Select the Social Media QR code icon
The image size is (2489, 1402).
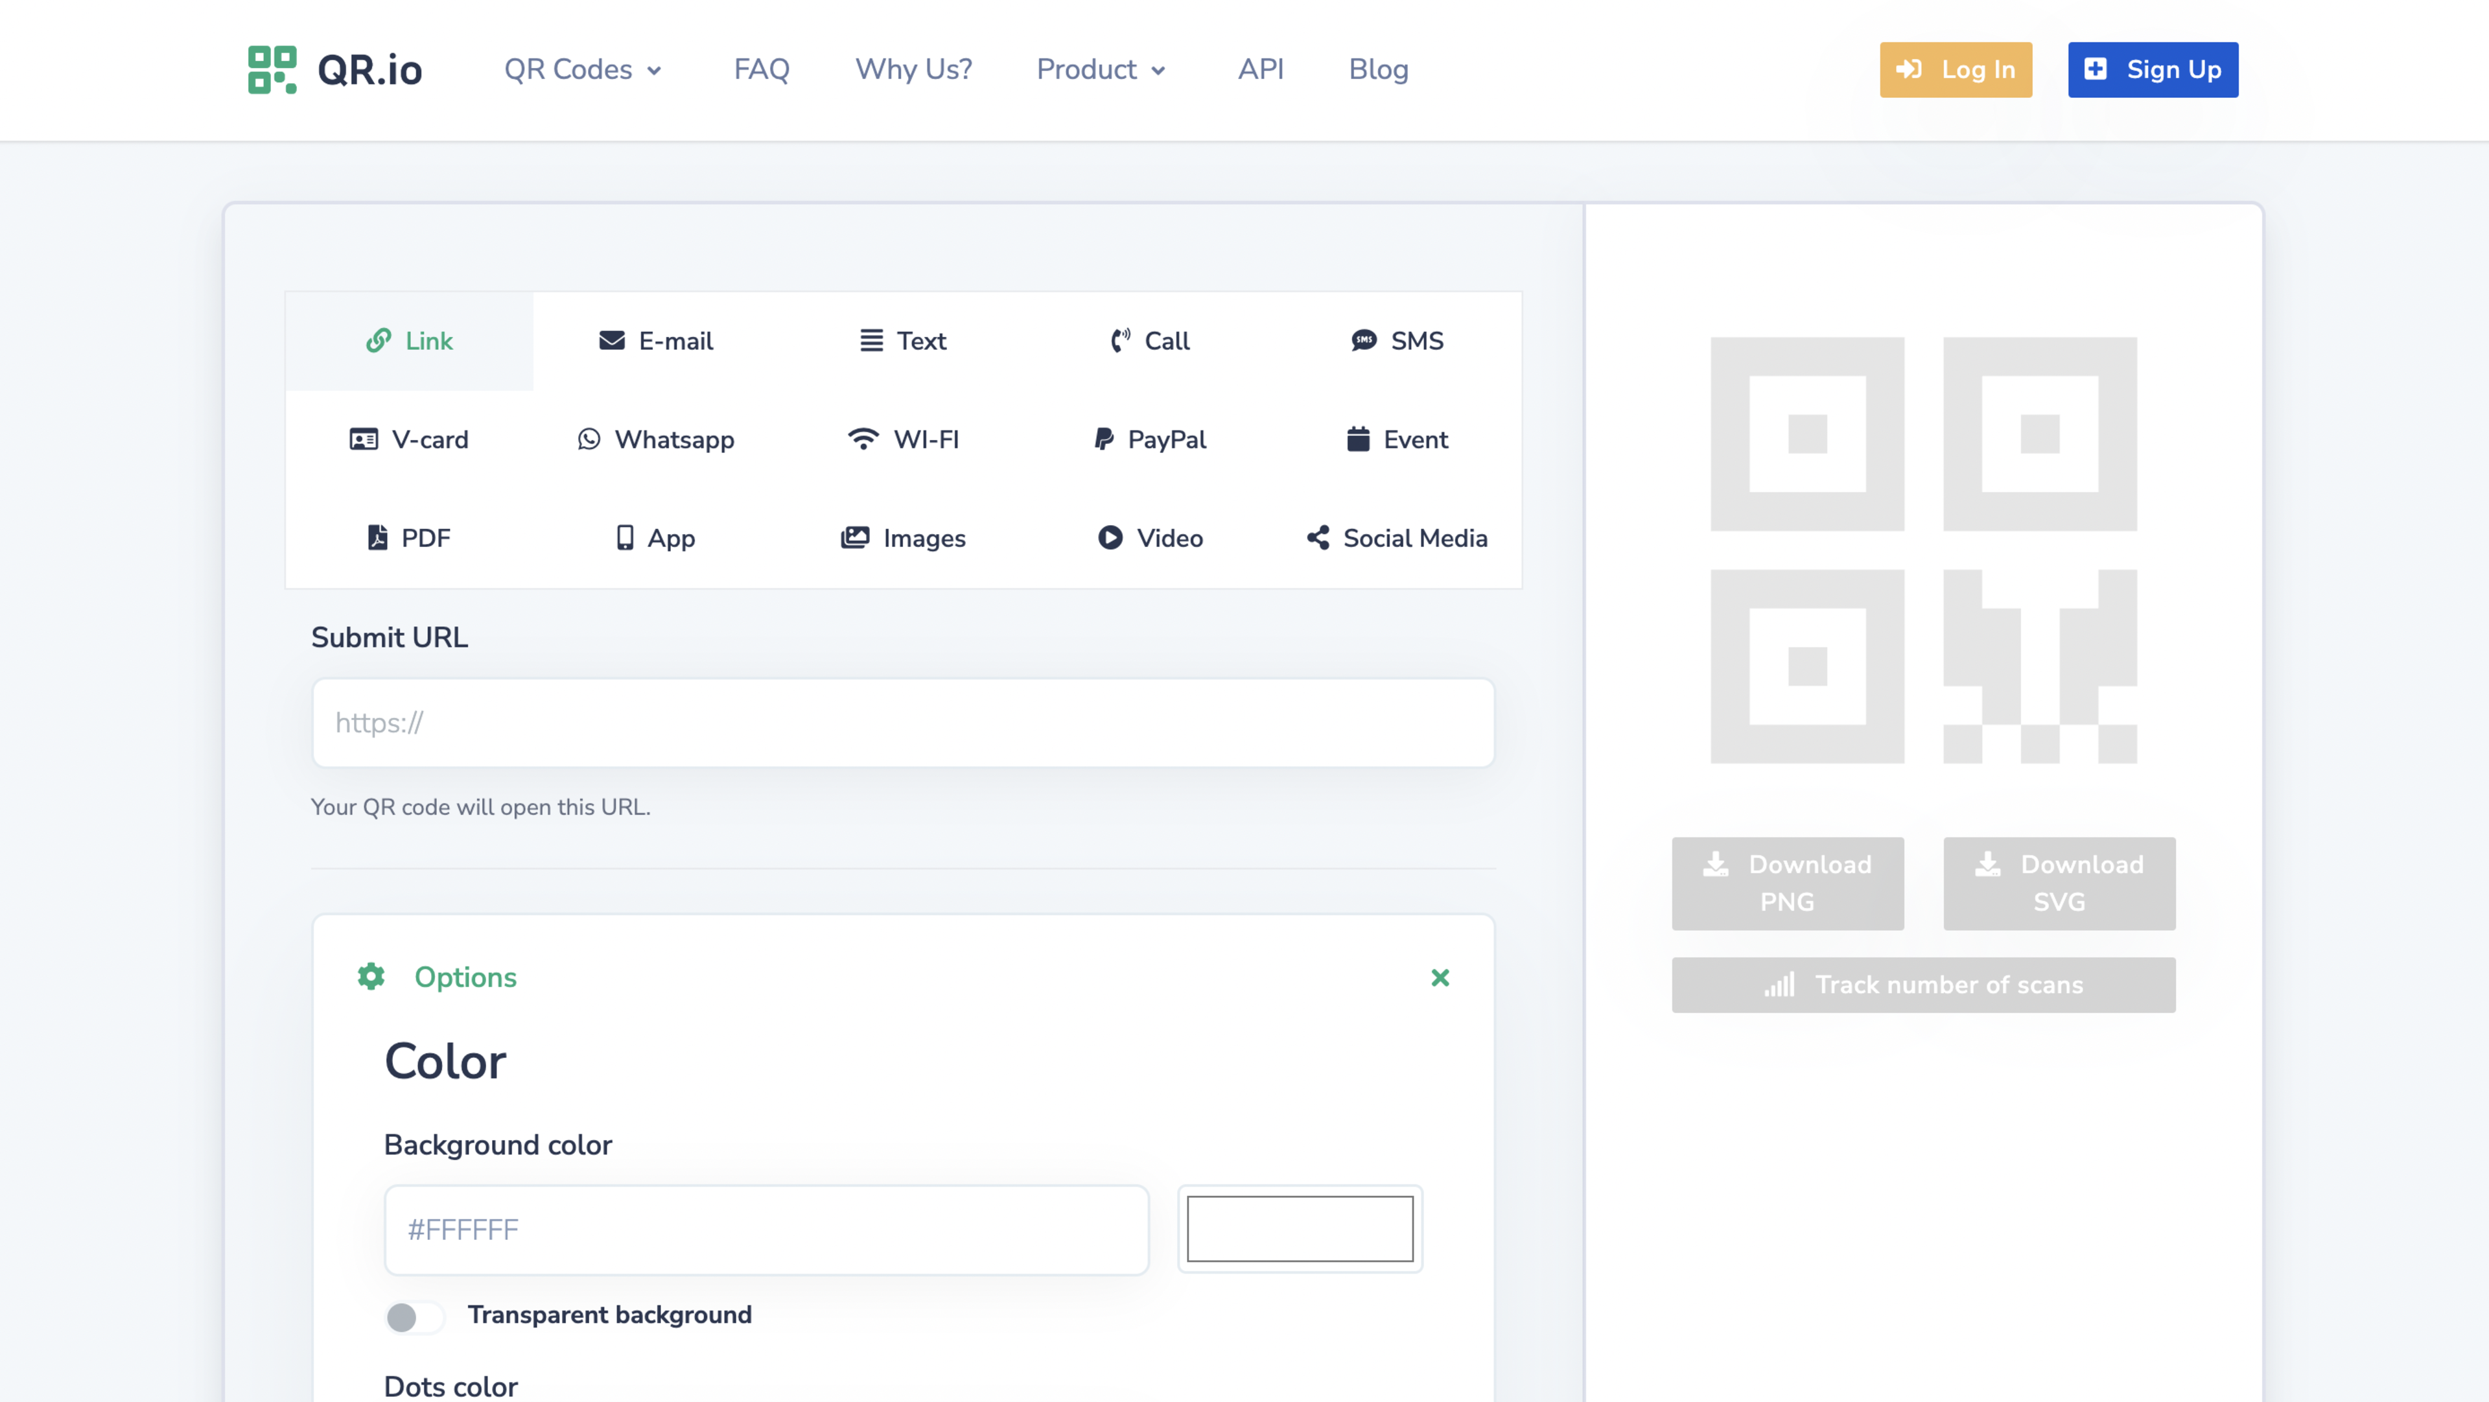[1318, 537]
